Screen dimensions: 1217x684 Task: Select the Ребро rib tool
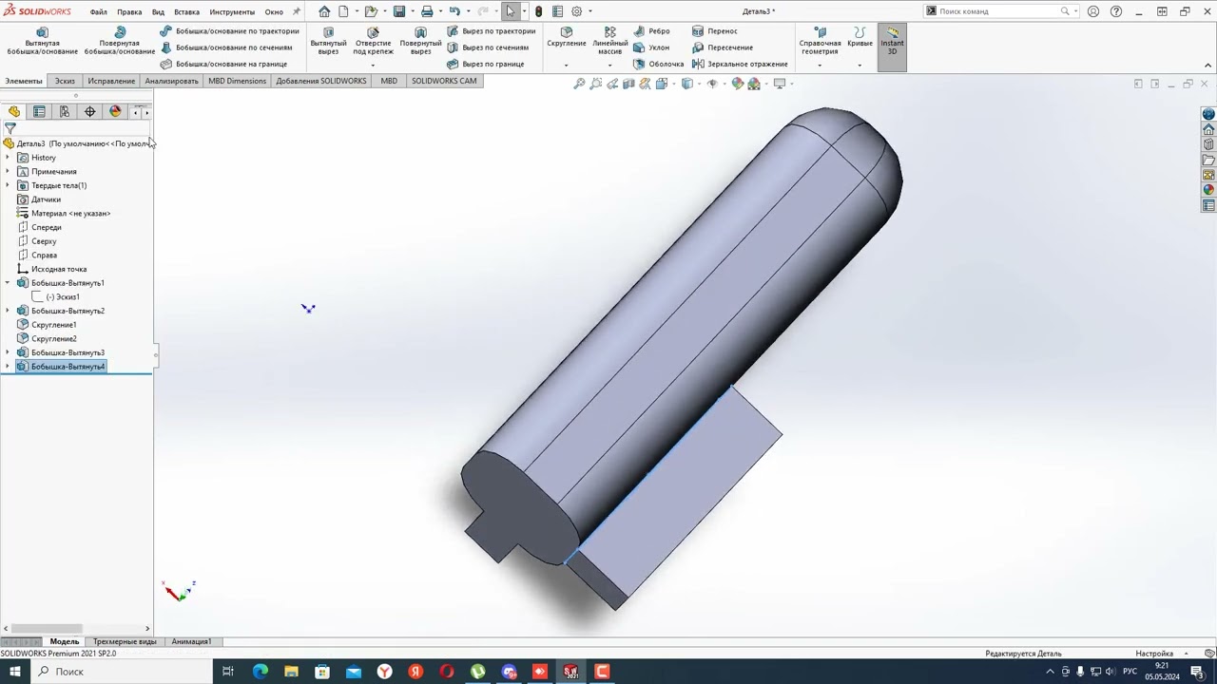point(652,31)
